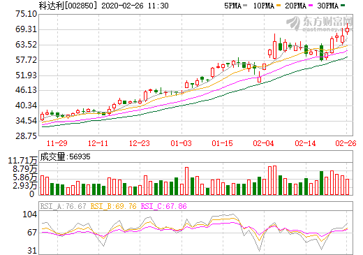
Task: Click the 51.93 price axis label
Action: [26, 75]
